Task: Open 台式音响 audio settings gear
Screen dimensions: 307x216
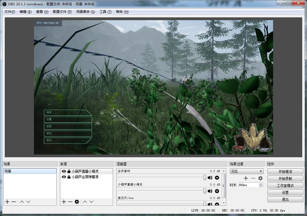Action: point(217,178)
